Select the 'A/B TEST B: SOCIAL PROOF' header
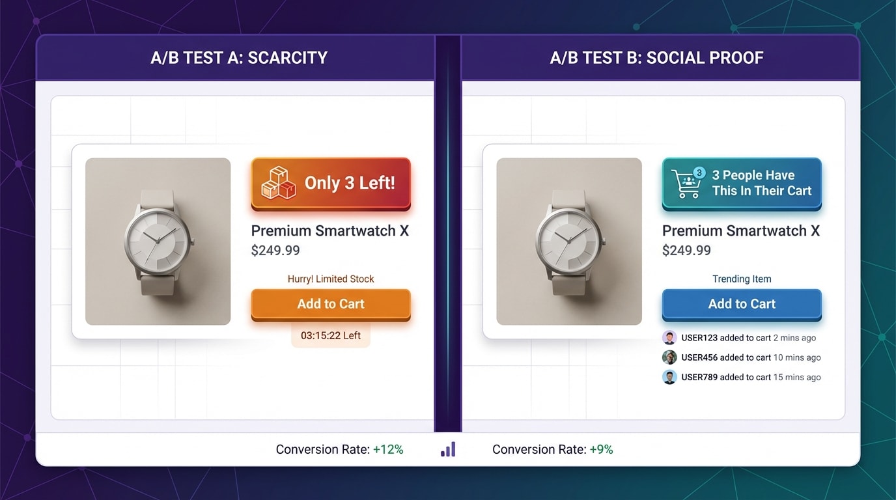This screenshot has width=896, height=500. tap(656, 57)
